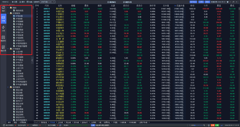Collapse the 深市板块 tree node arrow
Viewport: 240px width, 127px height.
pos(8,87)
